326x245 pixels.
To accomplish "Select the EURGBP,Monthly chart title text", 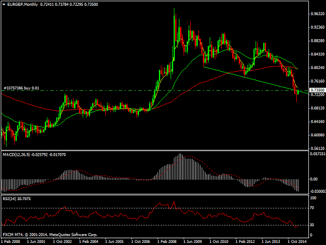I will click(x=22, y=4).
